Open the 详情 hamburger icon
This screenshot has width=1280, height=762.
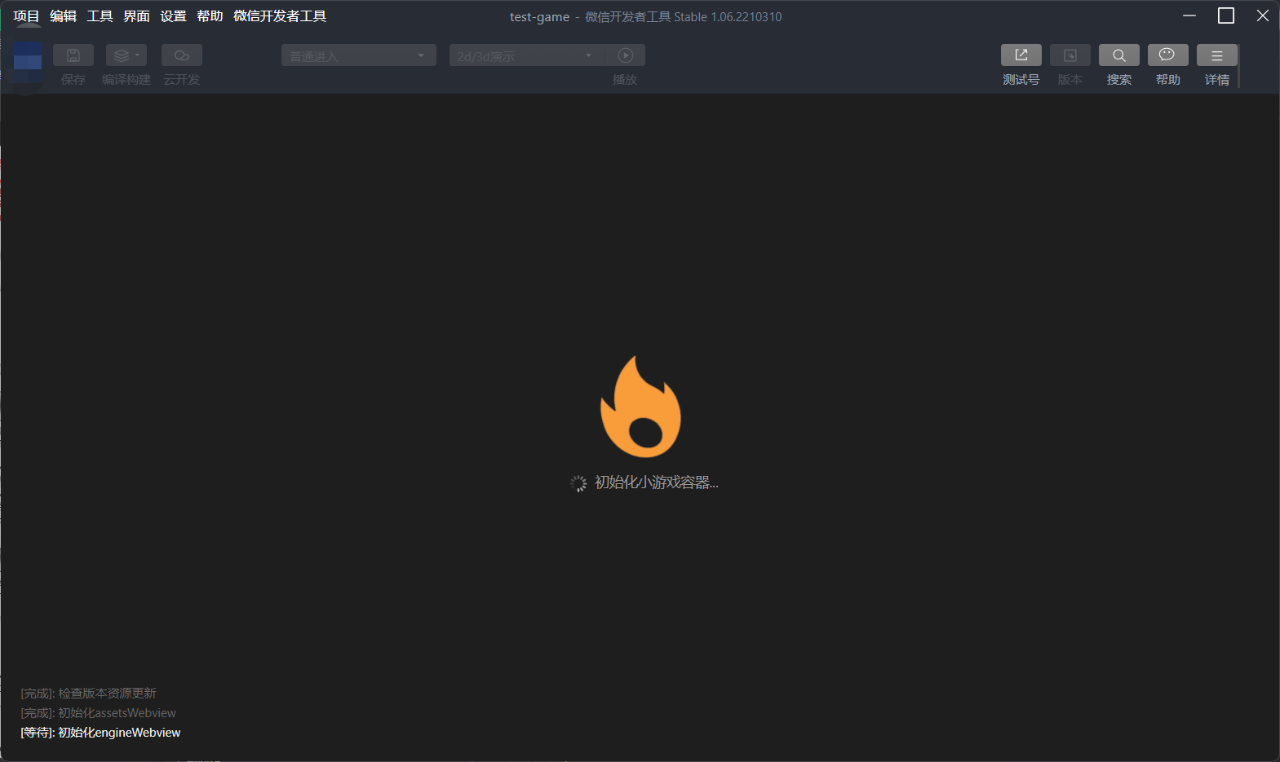pos(1217,55)
